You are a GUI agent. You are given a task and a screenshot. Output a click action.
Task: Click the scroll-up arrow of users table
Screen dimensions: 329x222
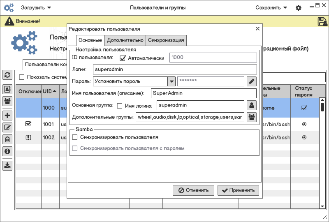[x=322, y=100]
